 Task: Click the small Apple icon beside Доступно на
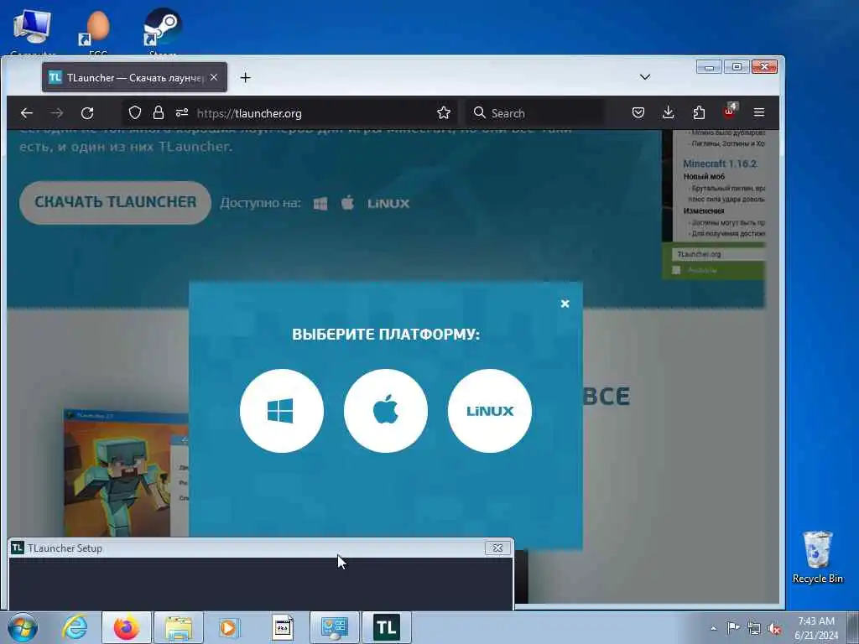[347, 203]
